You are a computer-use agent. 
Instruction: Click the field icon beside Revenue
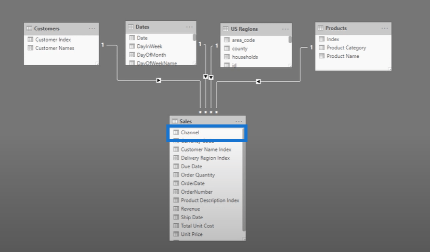[176, 209]
